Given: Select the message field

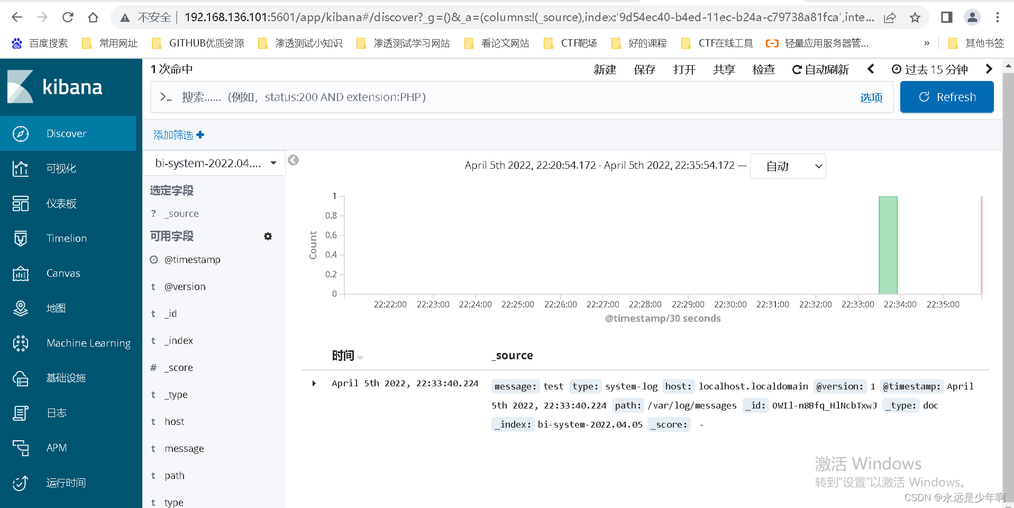Looking at the screenshot, I should click(184, 448).
